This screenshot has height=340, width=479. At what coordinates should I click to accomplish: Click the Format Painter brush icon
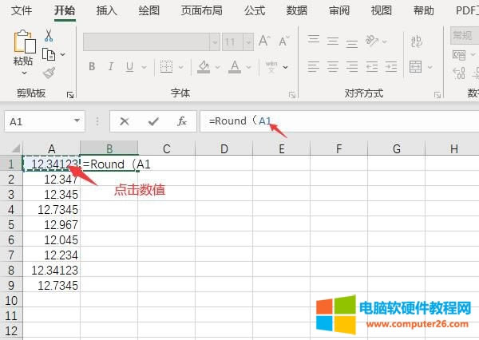pos(49,73)
